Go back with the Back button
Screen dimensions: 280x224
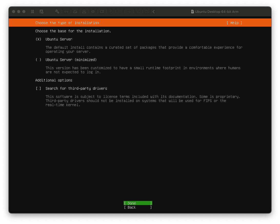138,207
